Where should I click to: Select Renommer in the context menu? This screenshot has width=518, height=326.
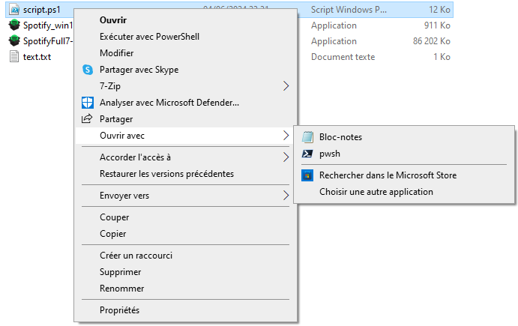[x=121, y=289]
